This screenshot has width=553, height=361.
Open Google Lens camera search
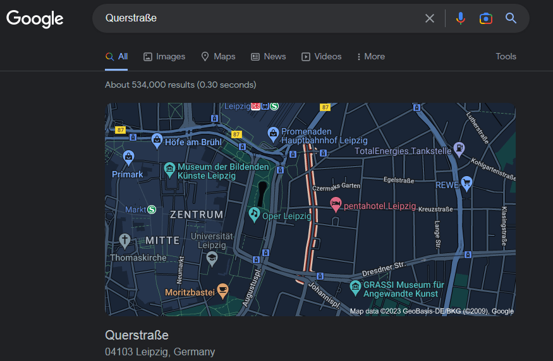tap(485, 18)
